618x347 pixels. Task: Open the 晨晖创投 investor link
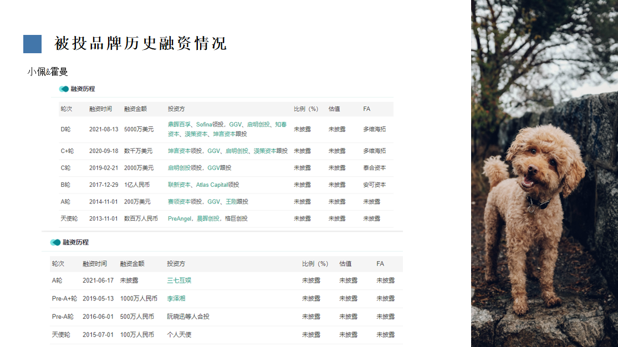click(208, 218)
